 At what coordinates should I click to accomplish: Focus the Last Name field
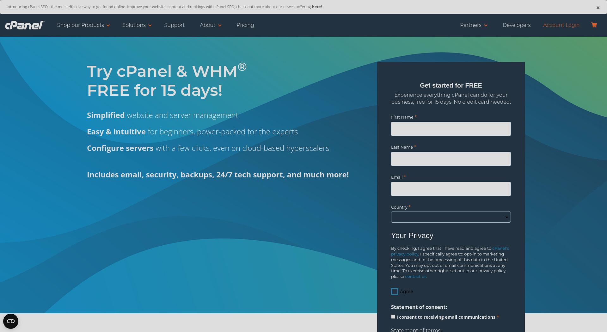[x=451, y=159]
